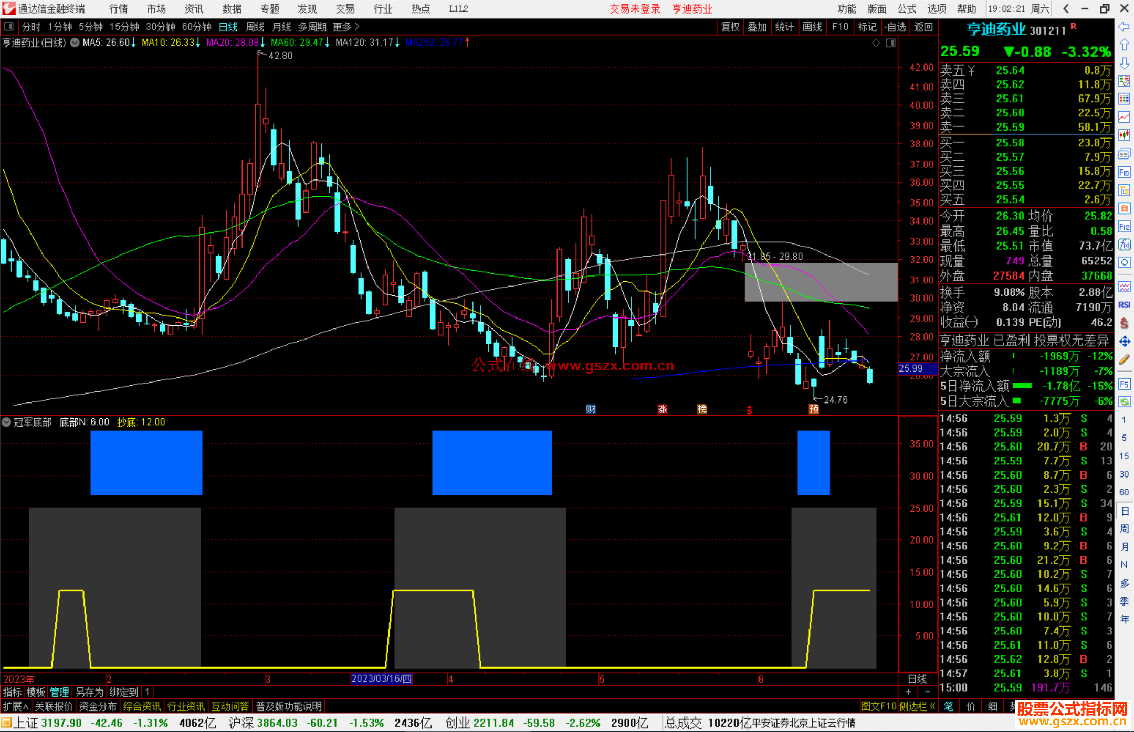Toggle the 侧边栏 sidebar visibility
The width and height of the screenshot is (1134, 732).
tap(917, 706)
